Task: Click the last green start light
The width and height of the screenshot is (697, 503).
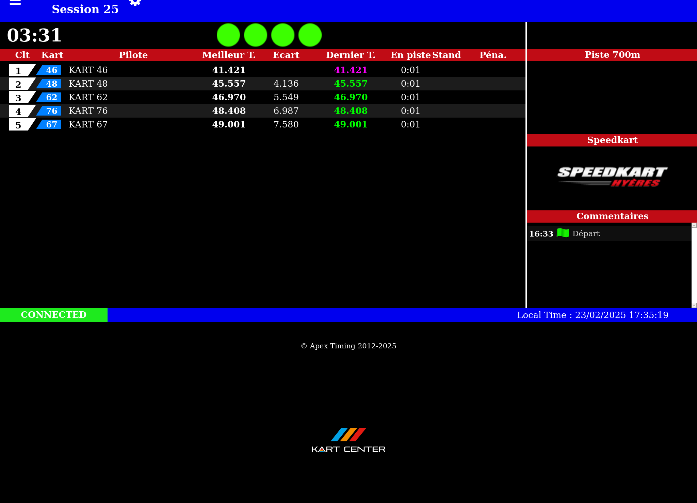Action: 310,35
